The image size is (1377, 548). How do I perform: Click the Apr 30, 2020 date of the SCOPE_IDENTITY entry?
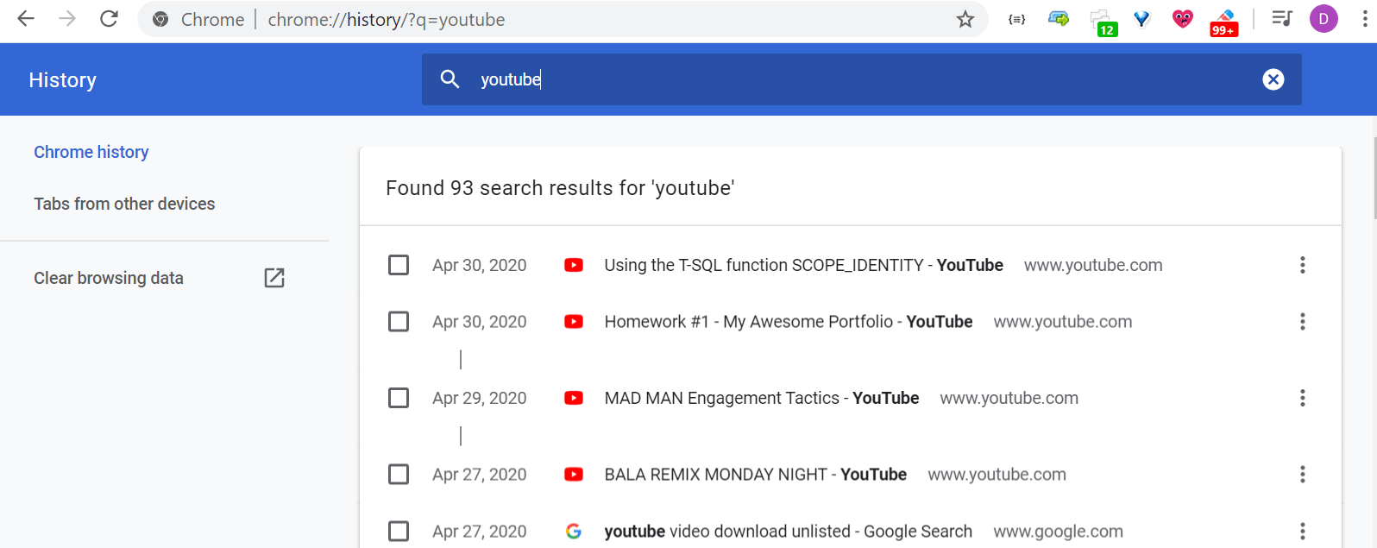coord(480,265)
